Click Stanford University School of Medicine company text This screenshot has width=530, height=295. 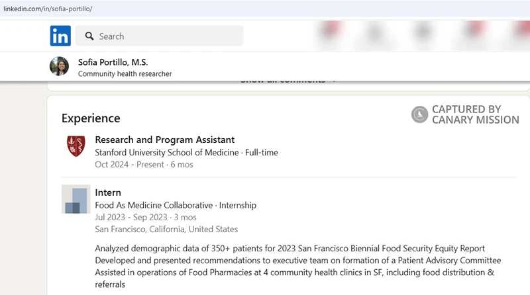[x=167, y=153]
